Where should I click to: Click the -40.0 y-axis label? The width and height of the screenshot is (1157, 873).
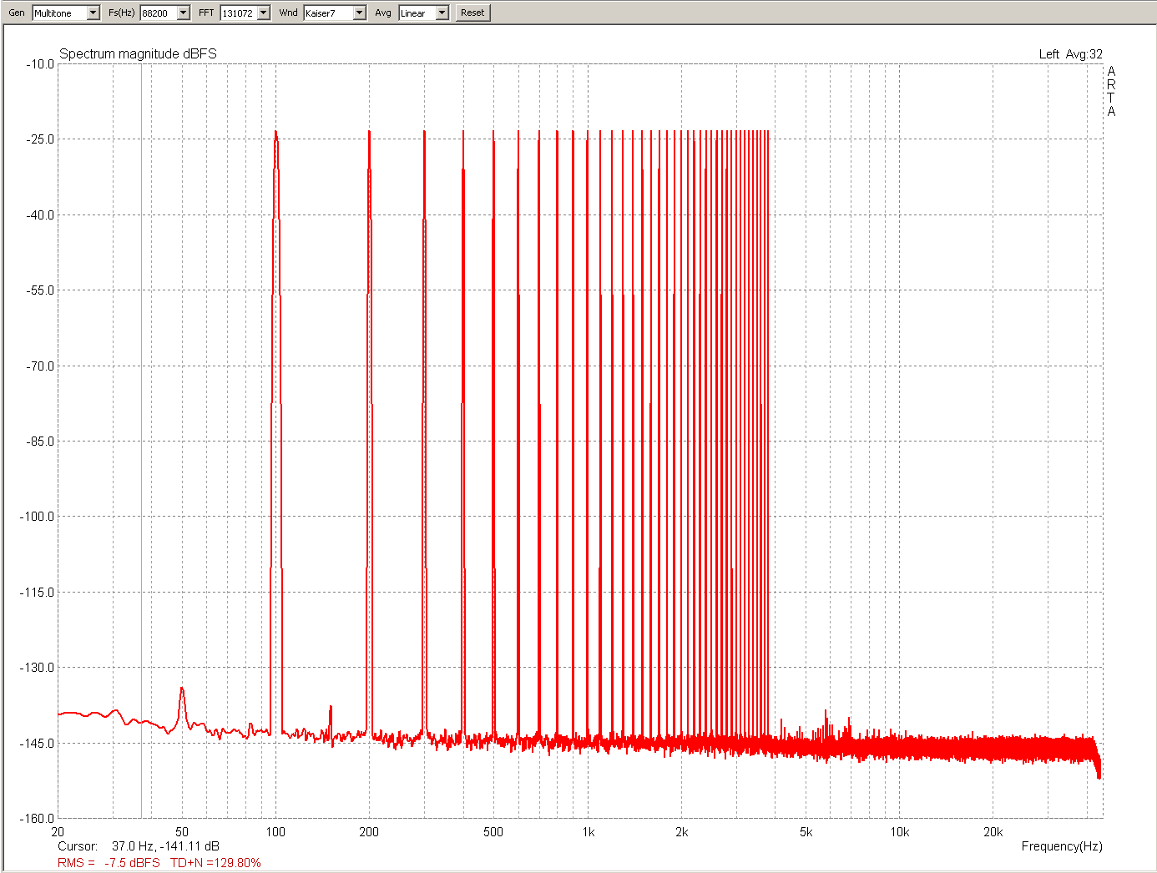40,215
